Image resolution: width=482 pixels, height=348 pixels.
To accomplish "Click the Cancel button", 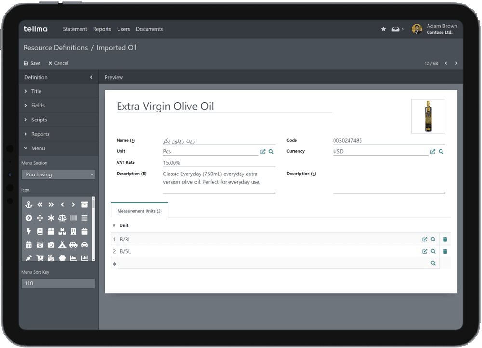I will pyautogui.click(x=58, y=63).
